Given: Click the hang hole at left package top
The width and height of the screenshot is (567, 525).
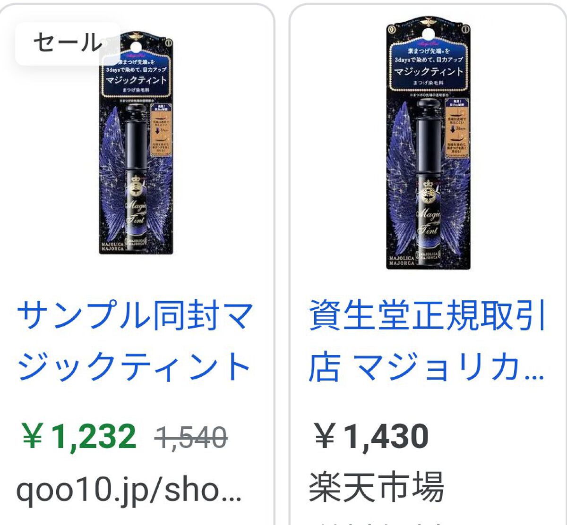Looking at the screenshot, I should [136, 47].
